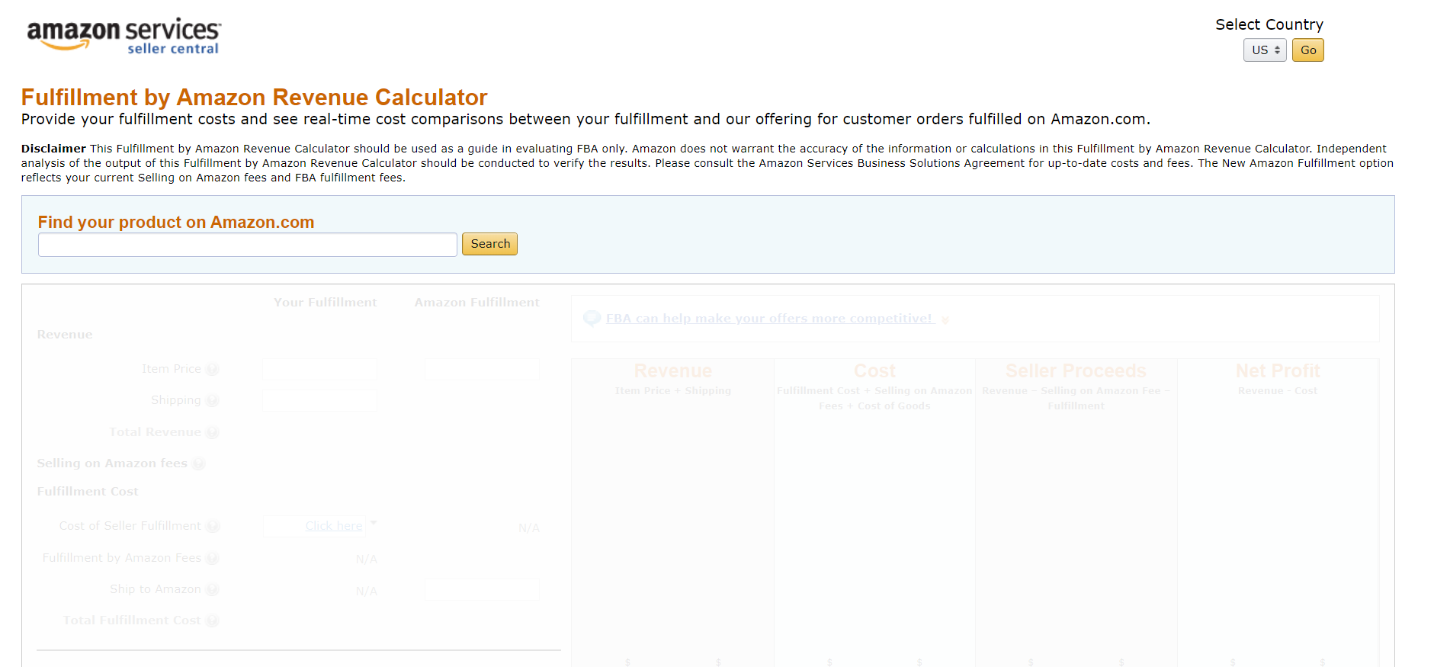This screenshot has width=1434, height=667.
Task: Click the 'Your Fulfillment' column header
Action: [x=326, y=303]
